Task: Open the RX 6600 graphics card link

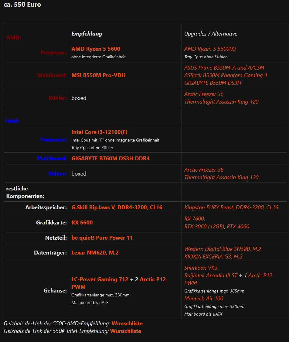Action: coord(82,222)
